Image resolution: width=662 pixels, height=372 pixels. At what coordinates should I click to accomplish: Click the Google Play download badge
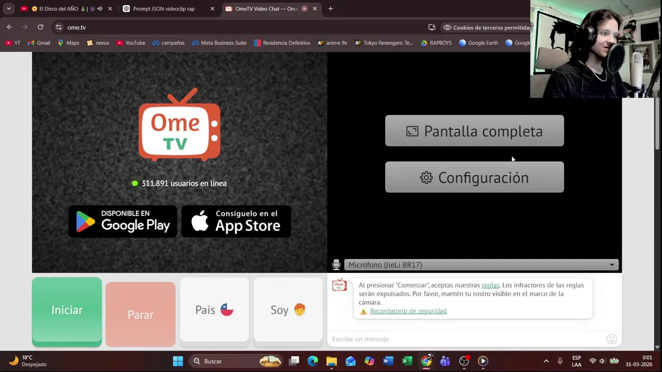point(123,221)
